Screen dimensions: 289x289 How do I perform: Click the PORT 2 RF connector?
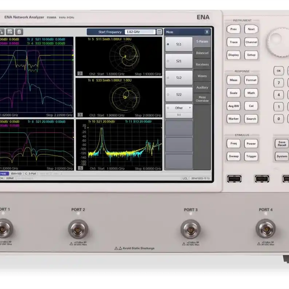[78, 229]
